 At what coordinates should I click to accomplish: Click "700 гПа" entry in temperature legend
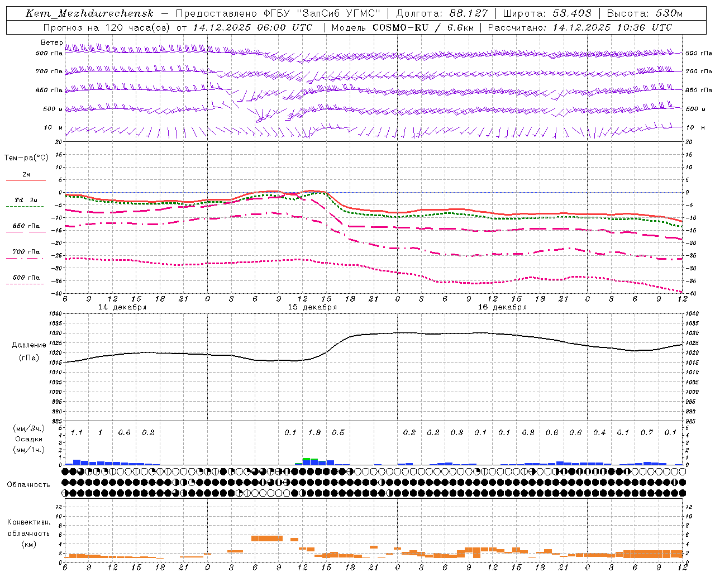tap(26, 252)
